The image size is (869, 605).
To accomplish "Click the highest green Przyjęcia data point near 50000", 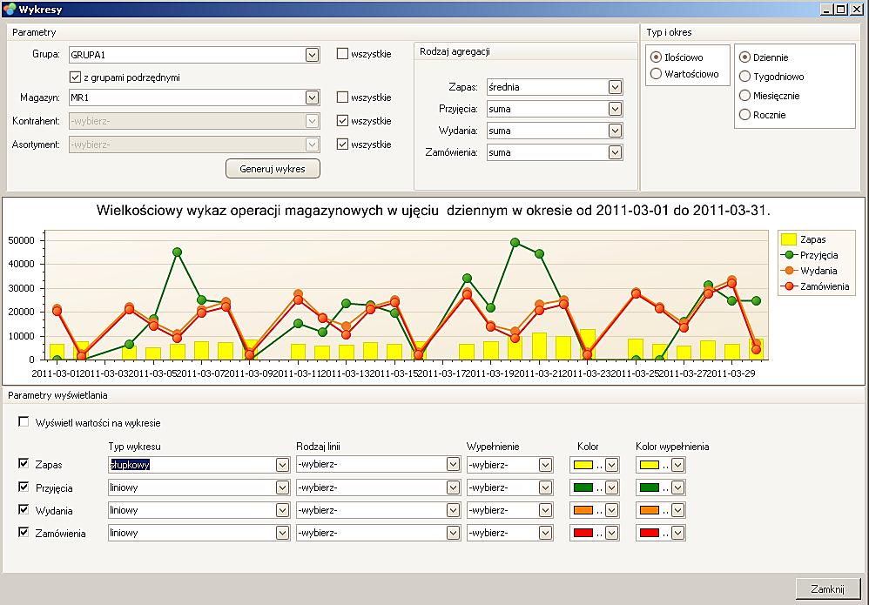I will point(515,243).
